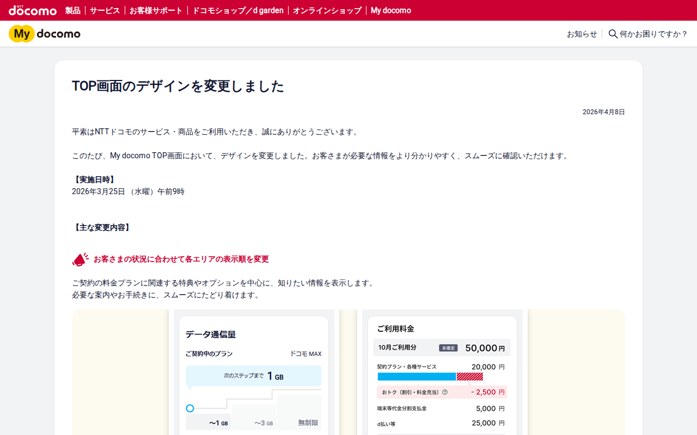Click the search magnifier icon
Viewport: 697px width, 435px height.
(613, 34)
